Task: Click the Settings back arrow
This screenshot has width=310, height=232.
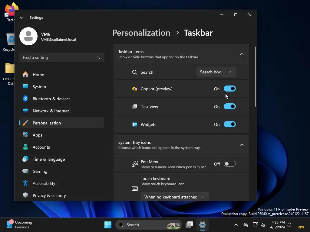Action: pos(22,17)
